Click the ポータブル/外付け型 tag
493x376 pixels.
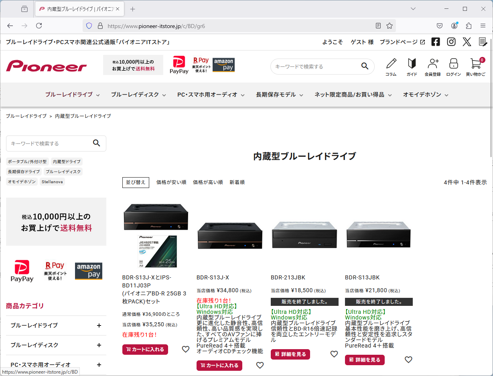pos(27,162)
